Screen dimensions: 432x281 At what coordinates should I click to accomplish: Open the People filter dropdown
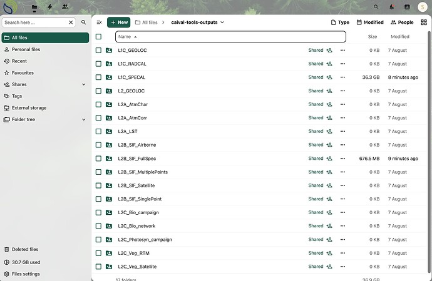402,22
